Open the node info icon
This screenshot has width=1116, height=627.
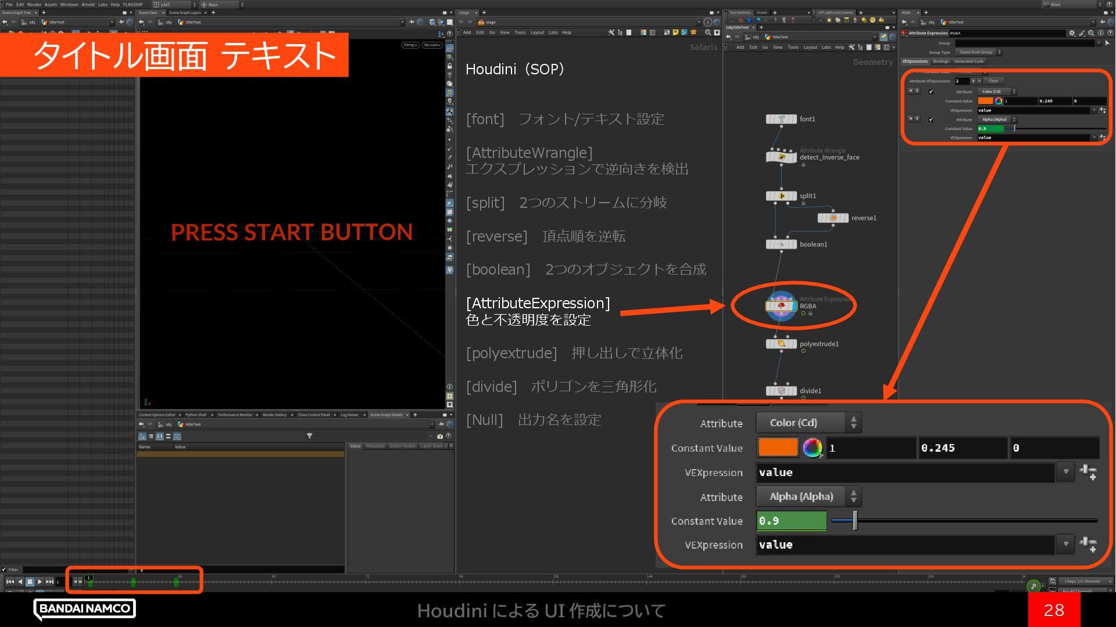click(1100, 33)
